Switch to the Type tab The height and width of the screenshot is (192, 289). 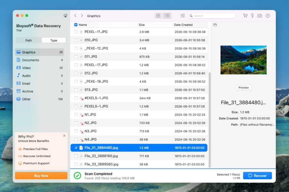click(54, 40)
